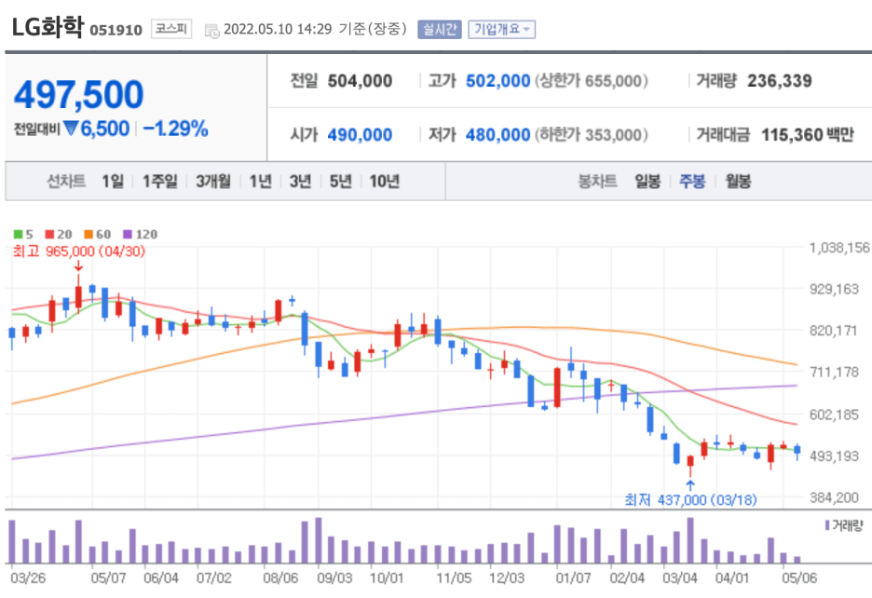Click the 전일 value 504,000

pyautogui.click(x=360, y=81)
